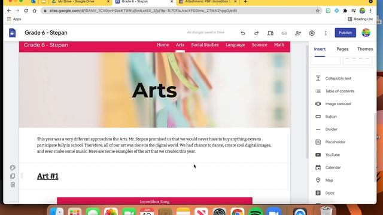The width and height of the screenshot is (383, 215).
Task: Select Math in site navigation
Action: pos(279,45)
